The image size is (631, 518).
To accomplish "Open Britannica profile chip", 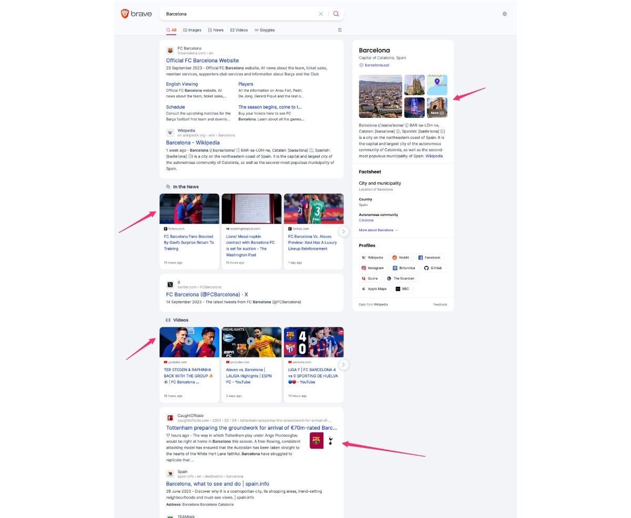I will click(x=405, y=268).
